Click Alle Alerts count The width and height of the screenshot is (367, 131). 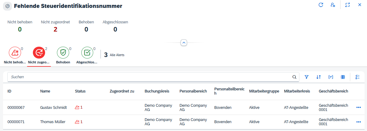click(114, 55)
